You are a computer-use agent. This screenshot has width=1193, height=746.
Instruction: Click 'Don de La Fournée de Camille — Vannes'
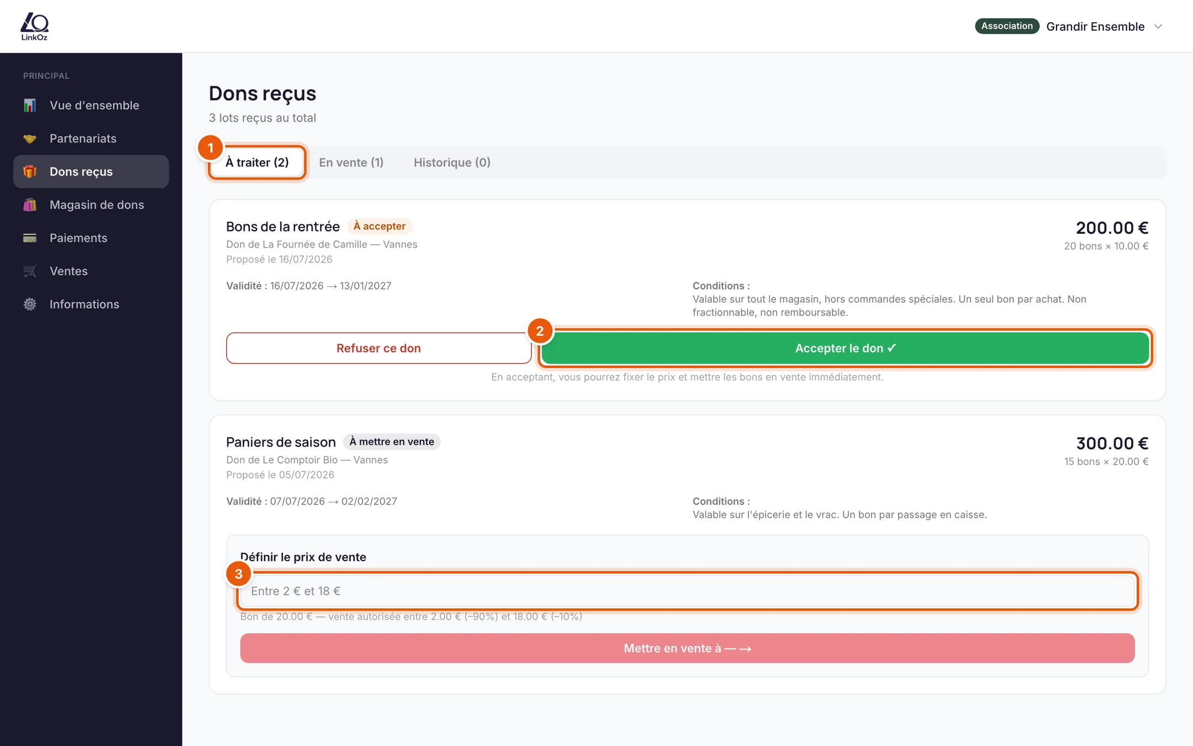[321, 244]
